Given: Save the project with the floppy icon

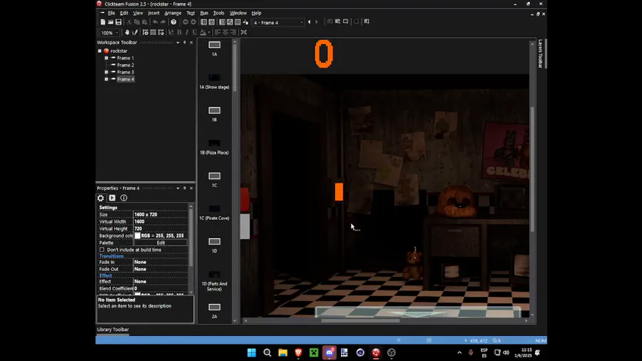Looking at the screenshot, I should (x=118, y=22).
